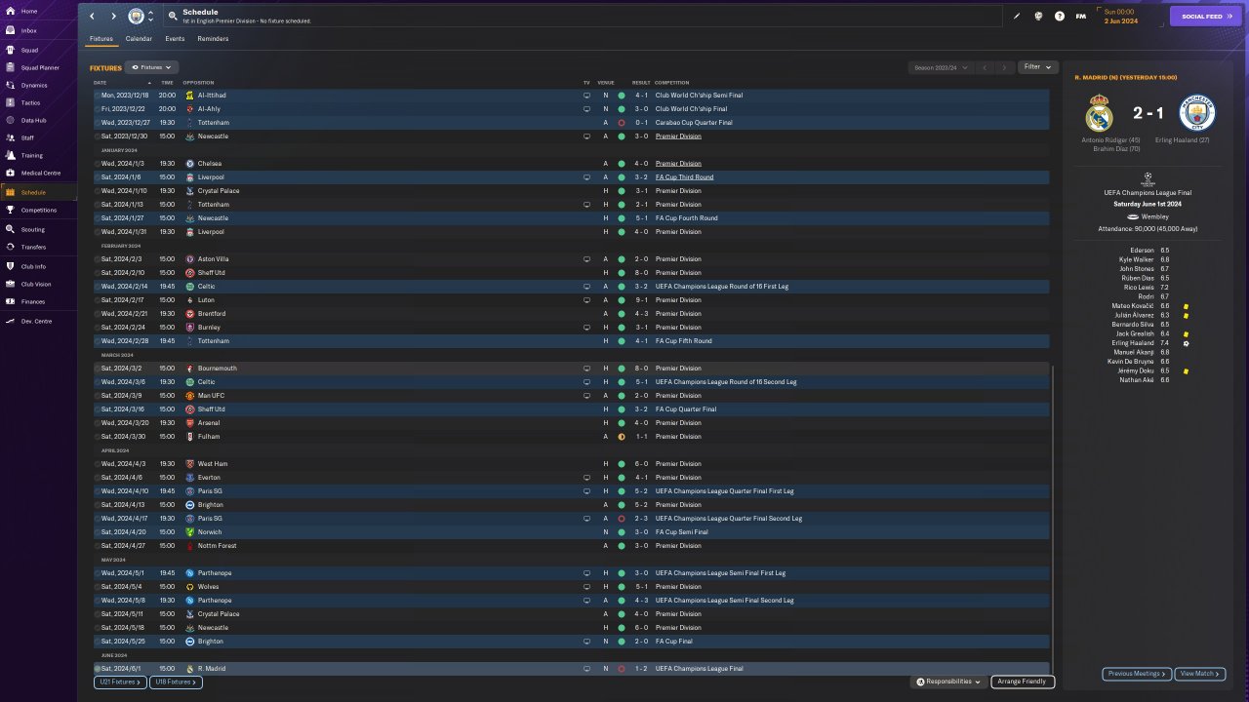Click the Arrange Friendly button
The width and height of the screenshot is (1249, 702).
(x=1022, y=682)
